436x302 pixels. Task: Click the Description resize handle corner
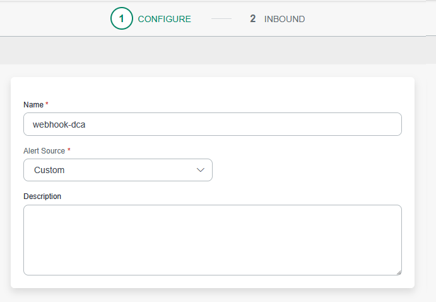coord(399,272)
